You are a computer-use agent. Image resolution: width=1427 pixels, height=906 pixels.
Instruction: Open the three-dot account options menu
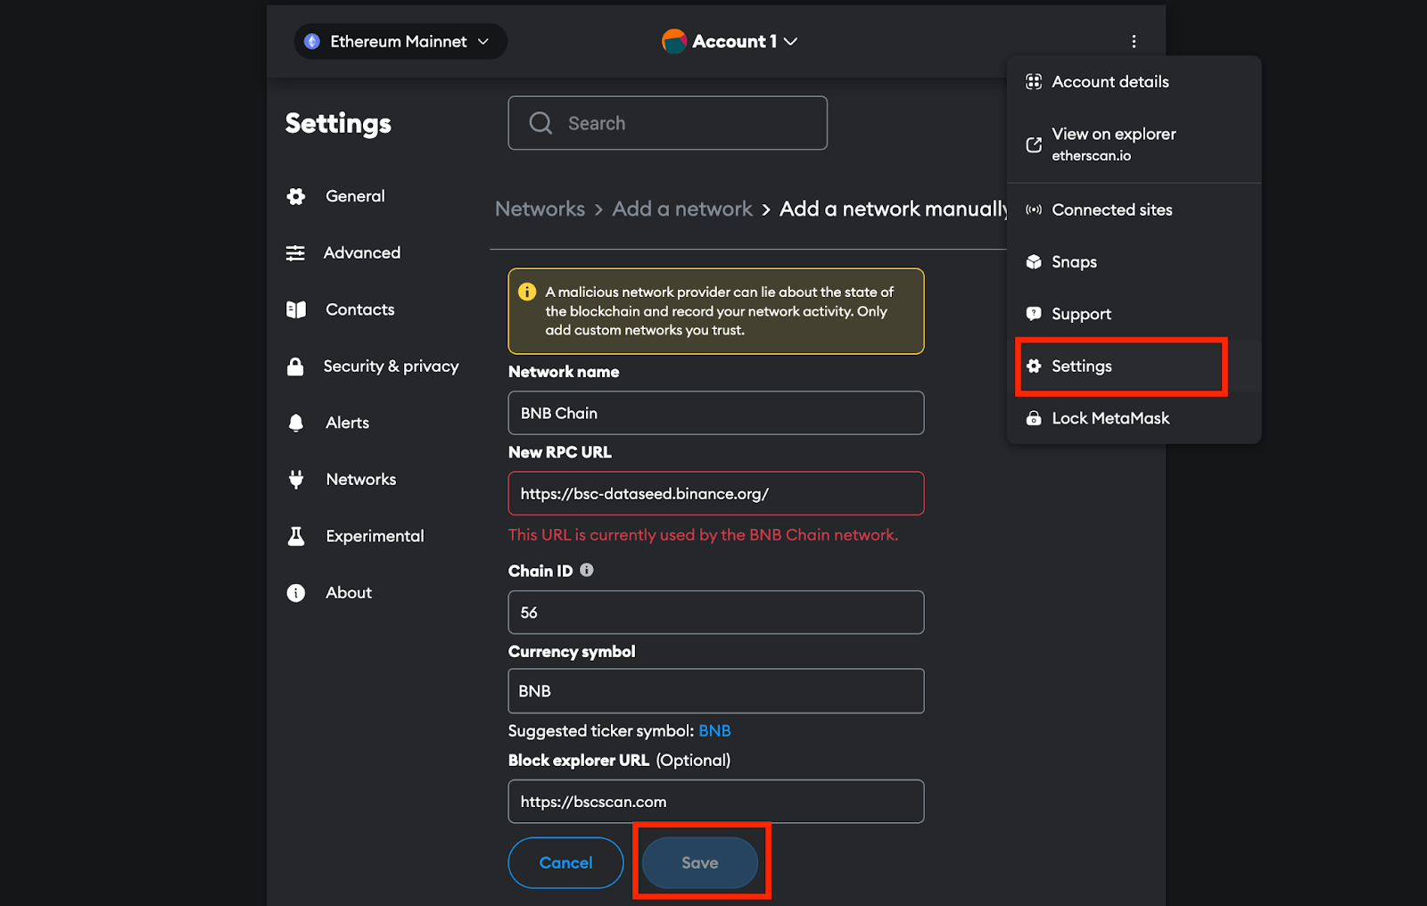(1134, 41)
